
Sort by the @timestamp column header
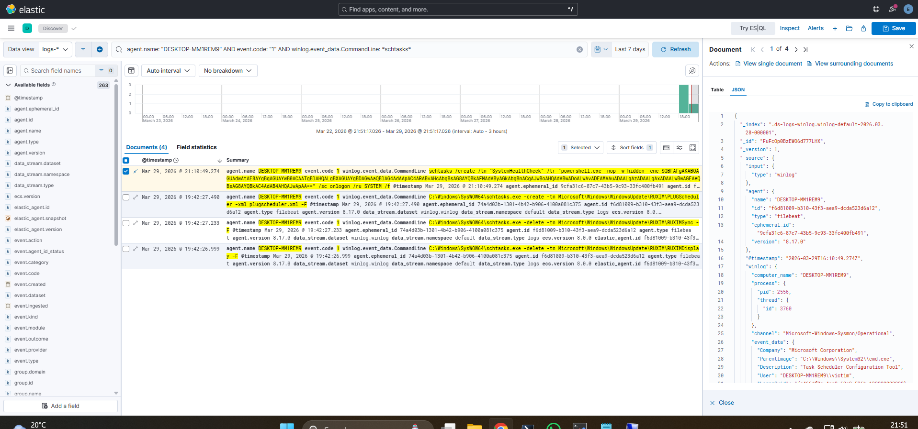[x=157, y=160]
